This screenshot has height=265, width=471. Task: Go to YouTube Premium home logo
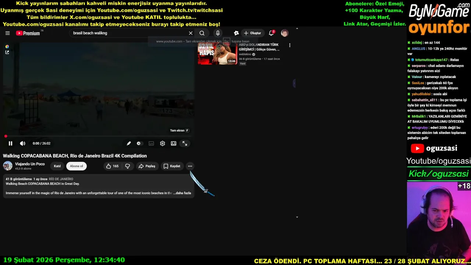(x=29, y=33)
